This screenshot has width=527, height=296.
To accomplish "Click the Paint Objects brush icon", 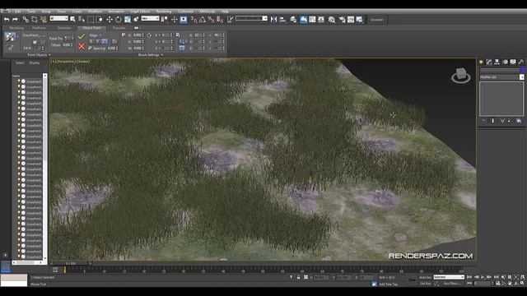I will [10, 37].
